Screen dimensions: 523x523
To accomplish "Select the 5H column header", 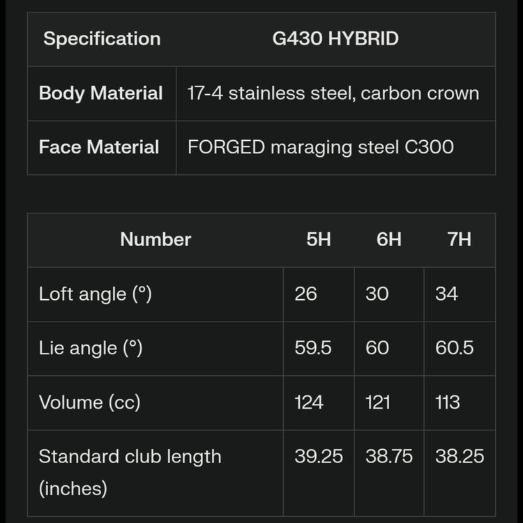I will [319, 240].
